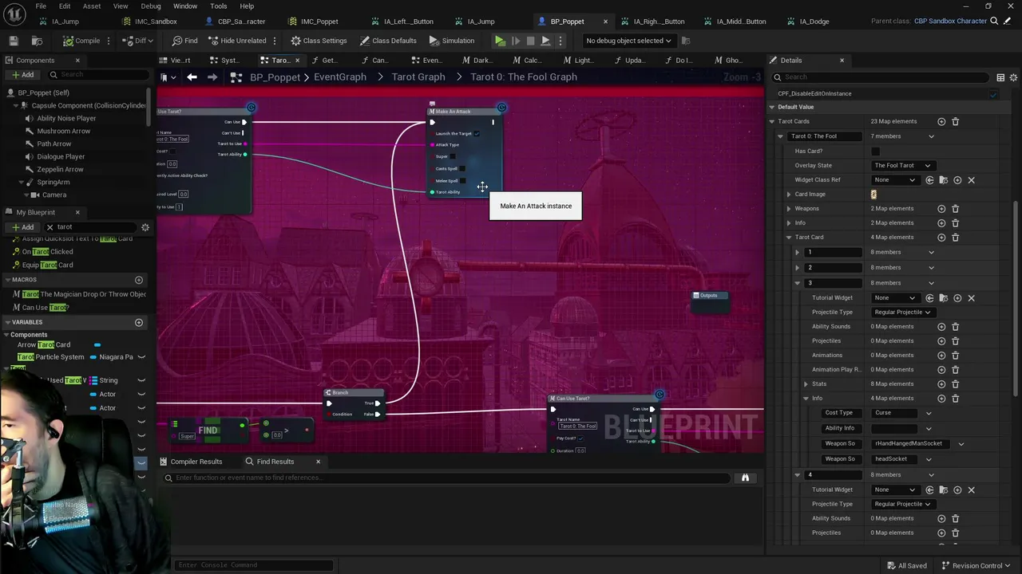Open the Asset menu
The height and width of the screenshot is (574, 1022).
(x=92, y=6)
